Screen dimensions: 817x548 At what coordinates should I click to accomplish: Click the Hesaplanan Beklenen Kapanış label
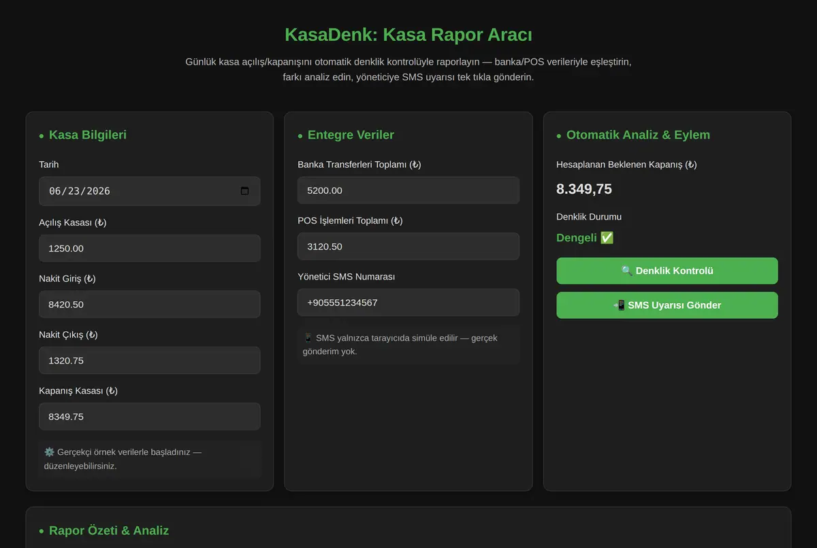pyautogui.click(x=626, y=165)
